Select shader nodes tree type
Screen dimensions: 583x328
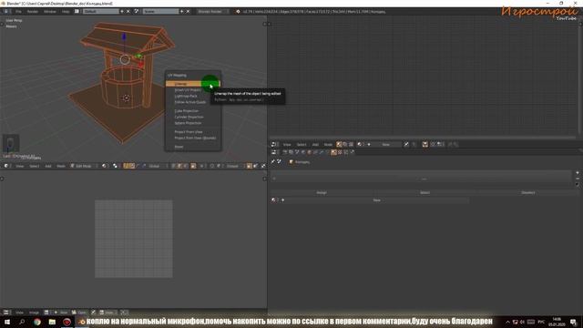[x=339, y=144]
